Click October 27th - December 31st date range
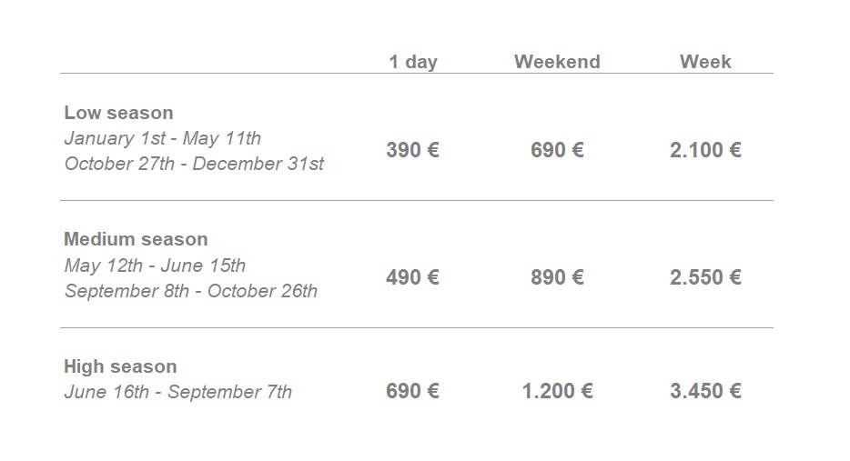 tap(194, 164)
